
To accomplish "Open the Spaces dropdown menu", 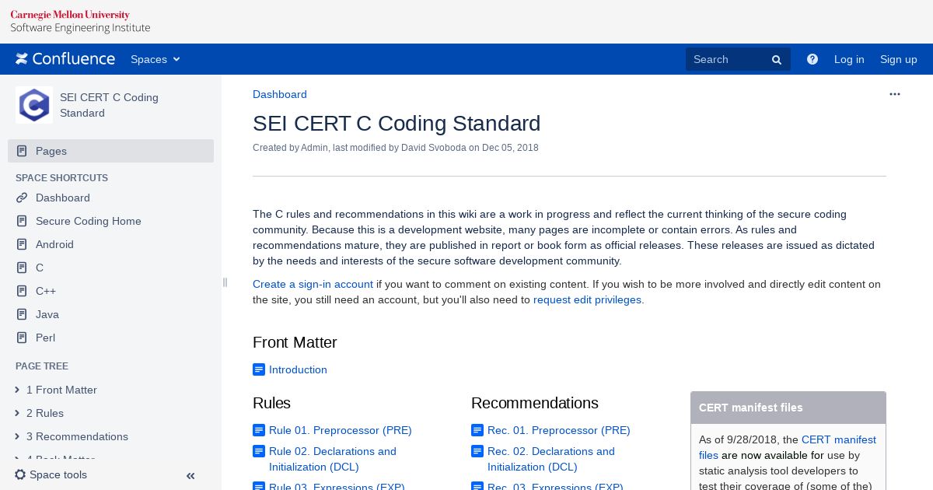I will pyautogui.click(x=155, y=59).
